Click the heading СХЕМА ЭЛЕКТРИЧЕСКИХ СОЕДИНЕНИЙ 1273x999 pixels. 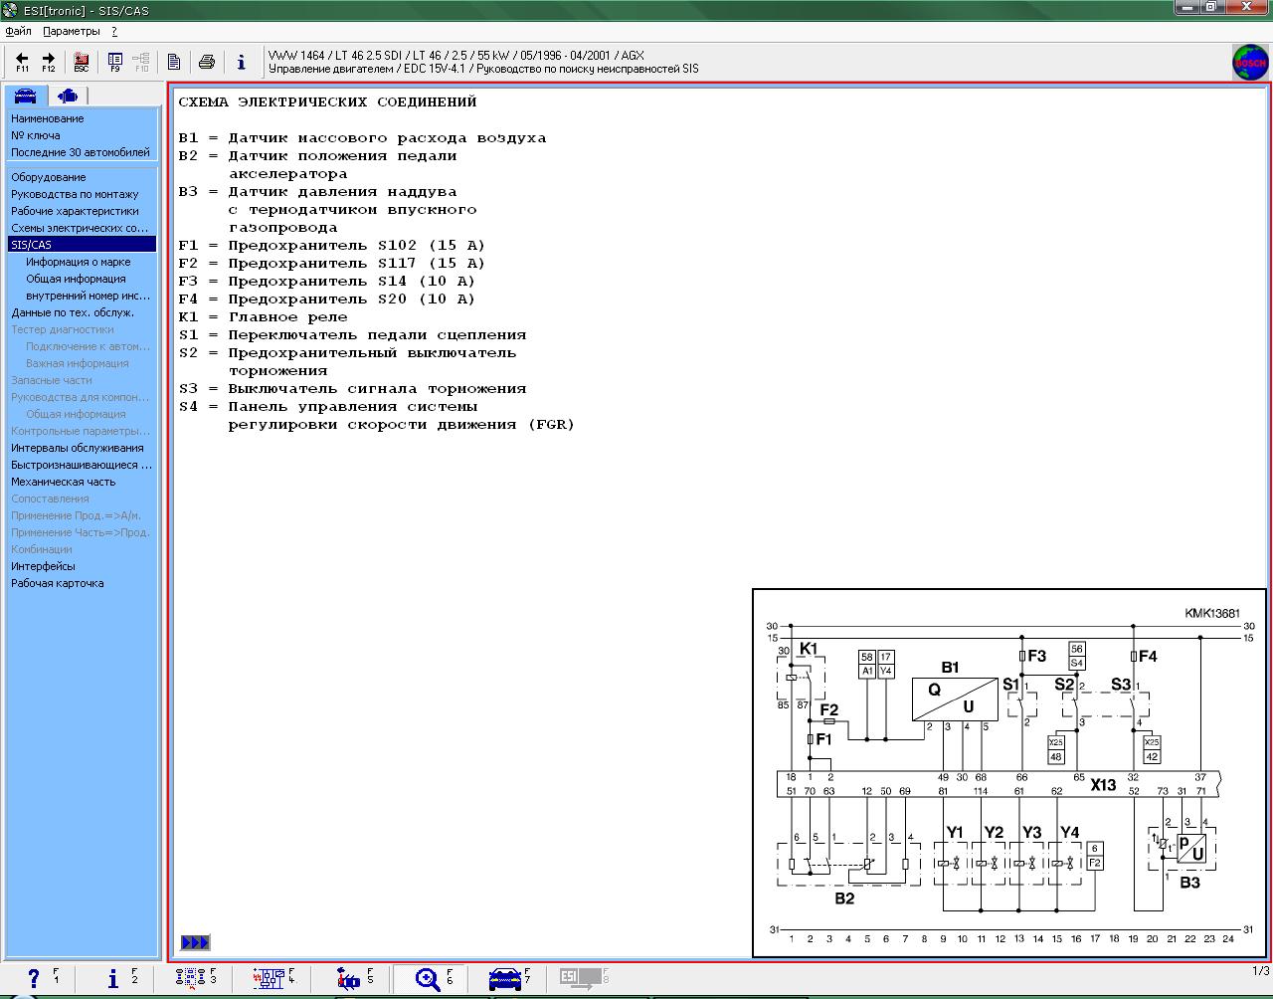pyautogui.click(x=327, y=101)
